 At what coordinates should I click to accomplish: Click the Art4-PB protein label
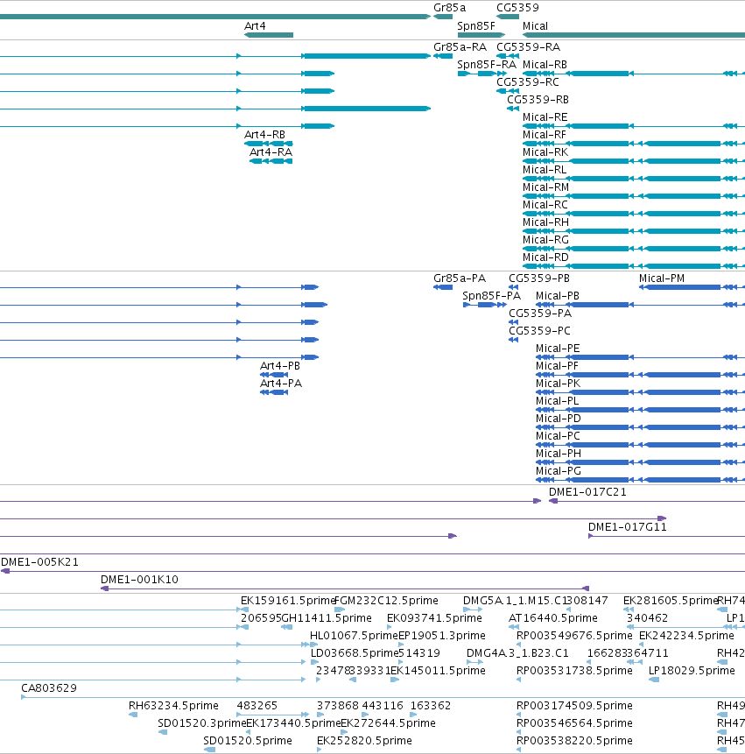click(280, 366)
